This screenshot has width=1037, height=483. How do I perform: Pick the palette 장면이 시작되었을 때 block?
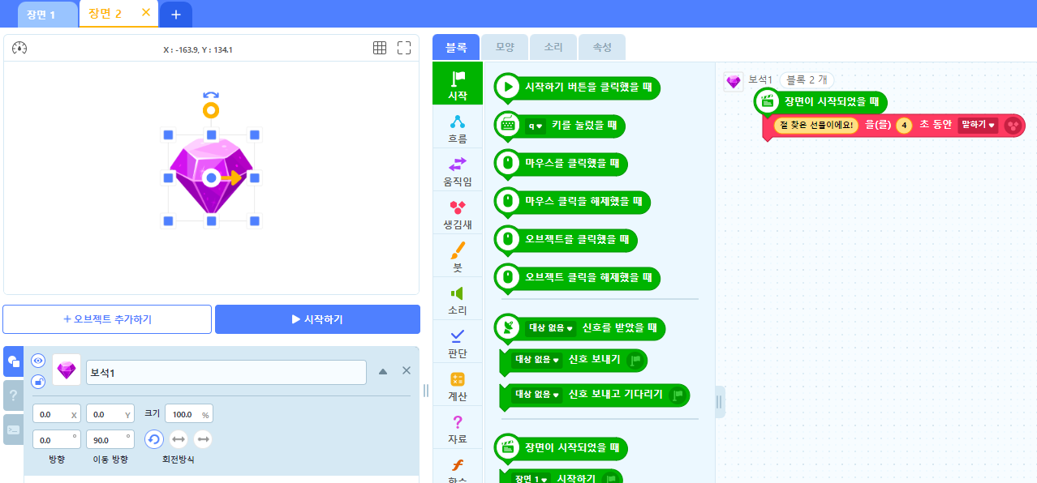[561, 447]
